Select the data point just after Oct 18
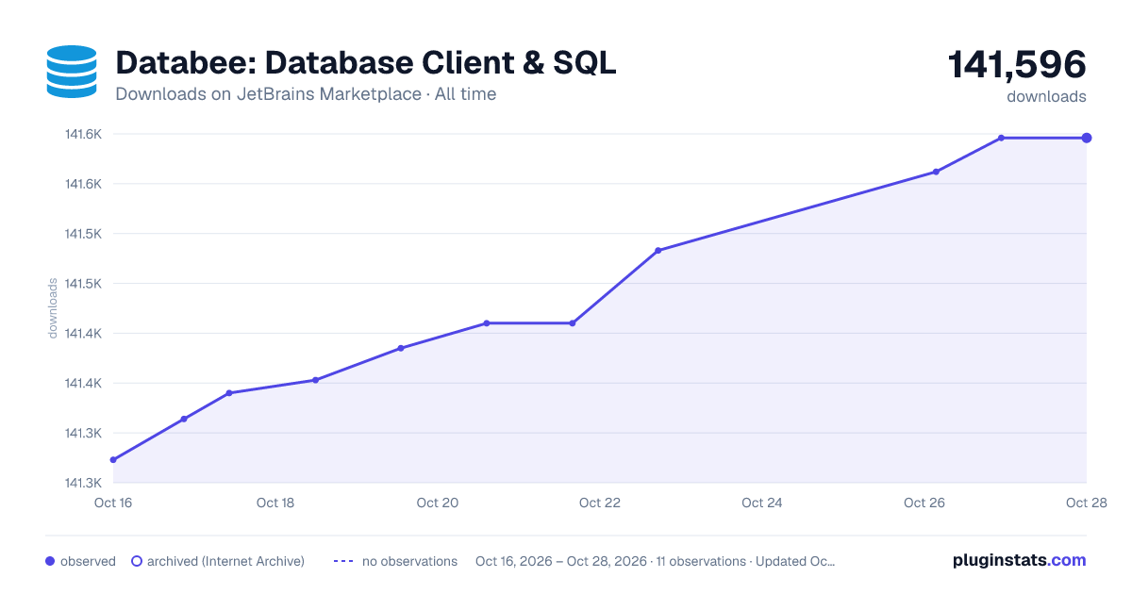Image resolution: width=1132 pixels, height=594 pixels. click(x=315, y=380)
